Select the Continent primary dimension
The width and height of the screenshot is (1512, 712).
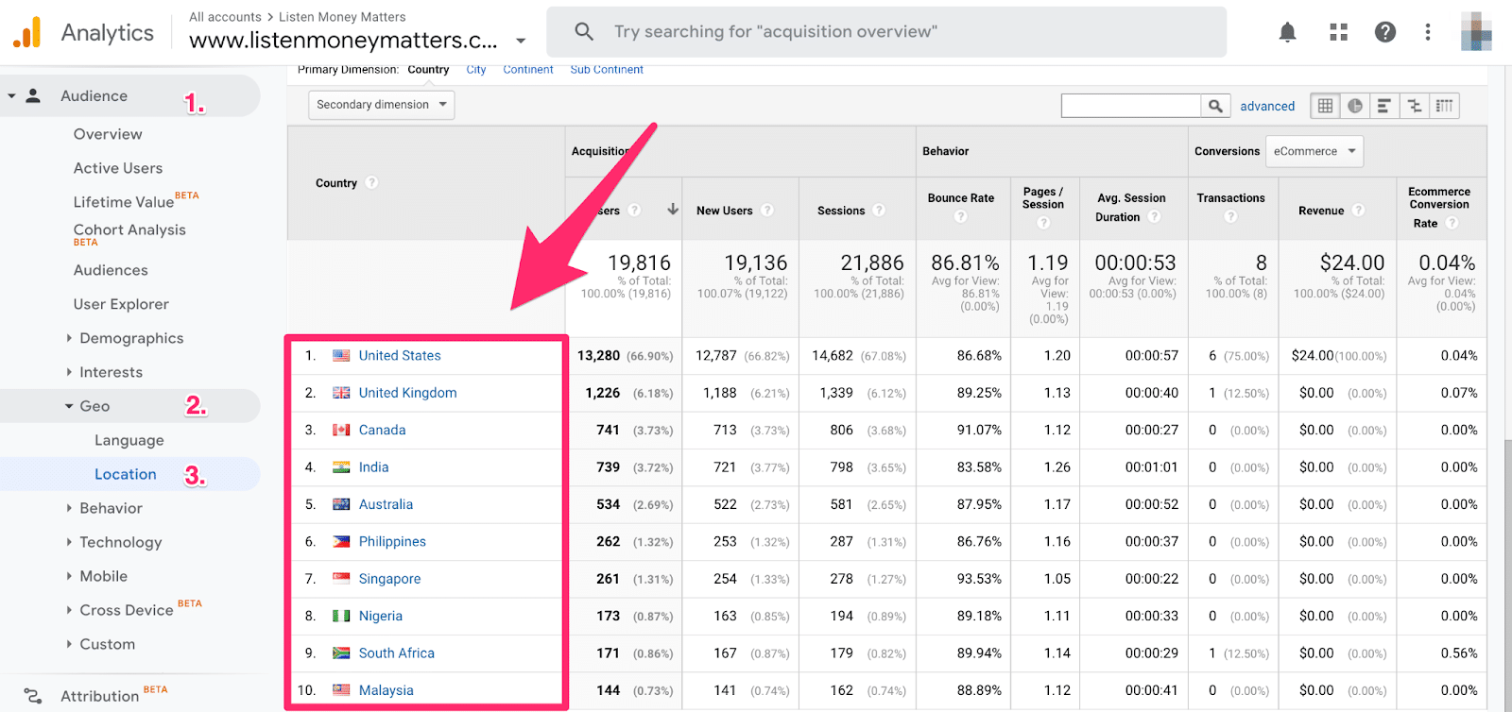[x=528, y=70]
